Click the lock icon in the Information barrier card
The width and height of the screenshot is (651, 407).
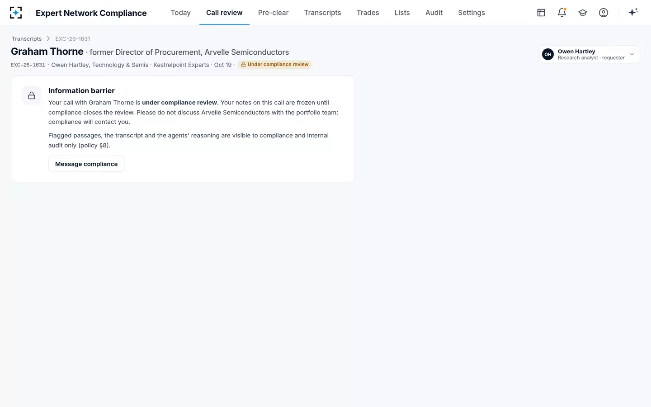click(32, 95)
